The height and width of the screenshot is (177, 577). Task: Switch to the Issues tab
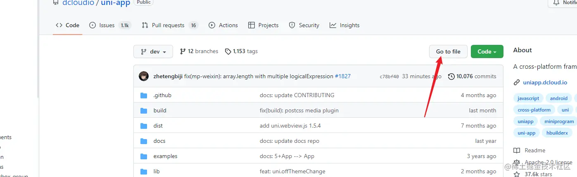(x=107, y=26)
